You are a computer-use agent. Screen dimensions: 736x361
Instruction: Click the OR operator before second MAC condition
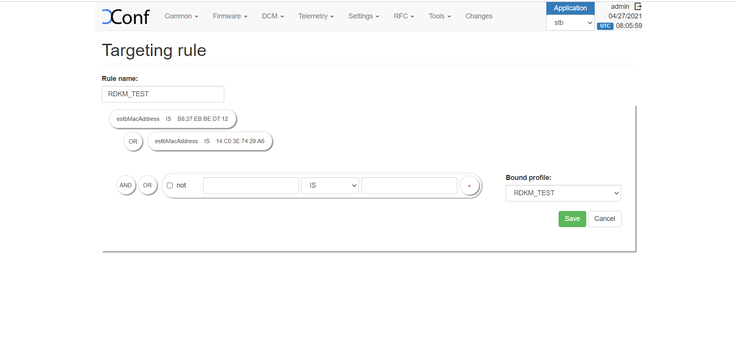(x=133, y=142)
